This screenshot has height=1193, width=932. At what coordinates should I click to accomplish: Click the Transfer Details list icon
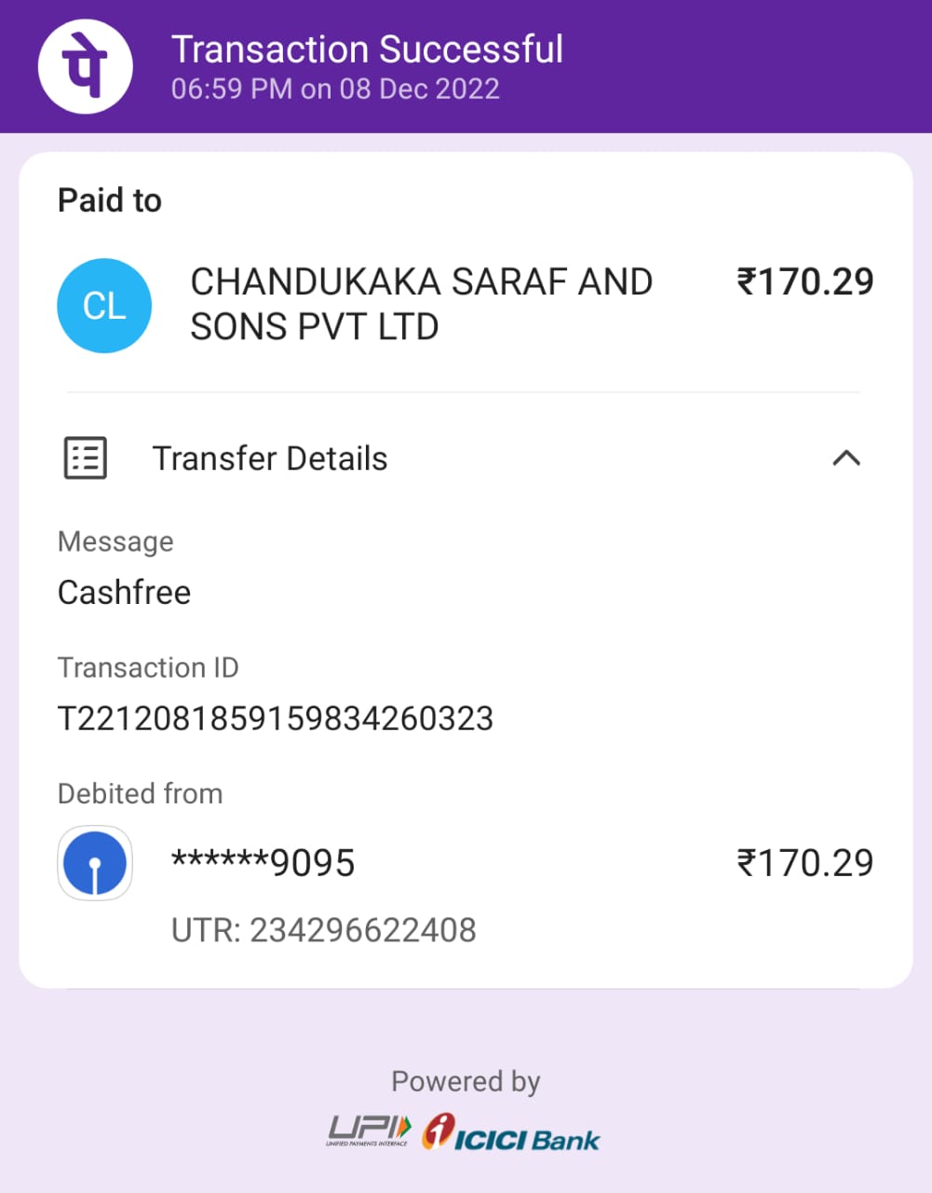pos(86,459)
